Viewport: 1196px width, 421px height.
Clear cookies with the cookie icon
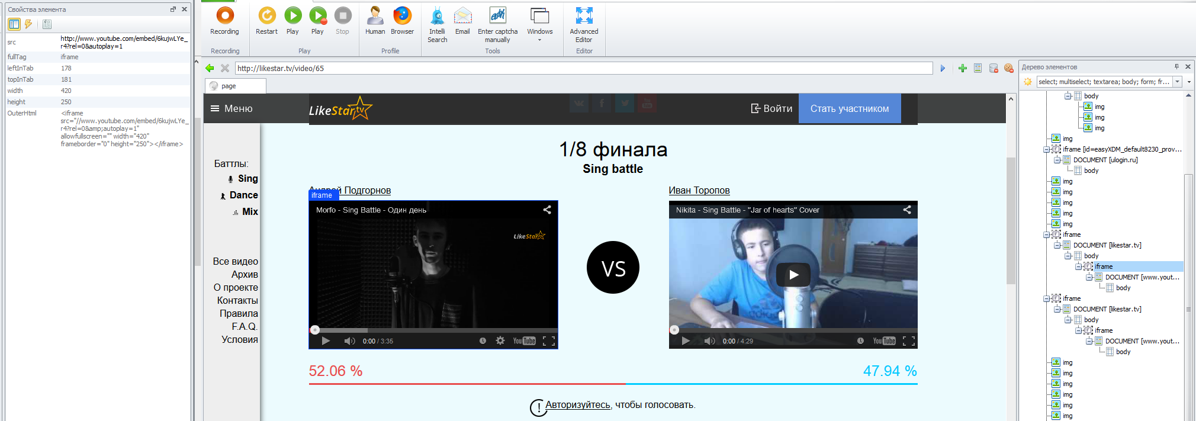[1009, 68]
